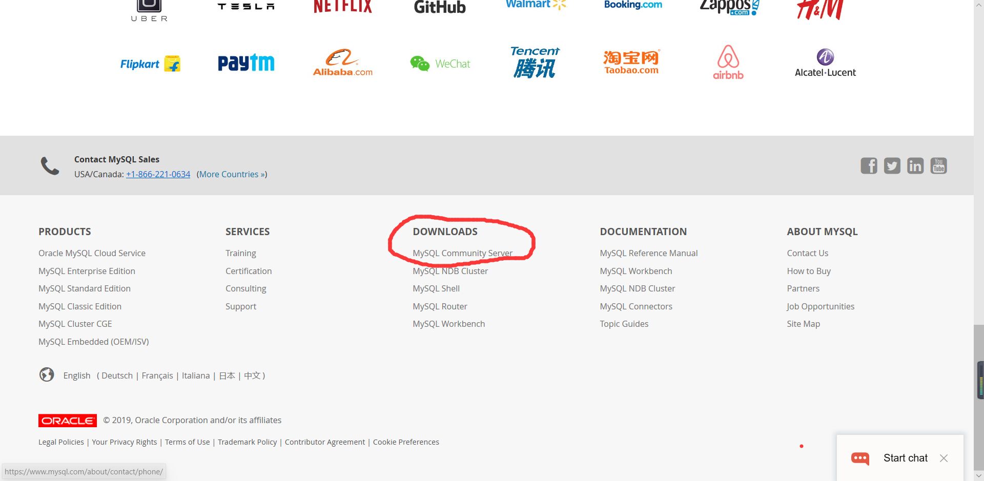Open MySQL NDB Cluster under Documentation
Viewport: 984px width, 481px height.
coord(637,288)
